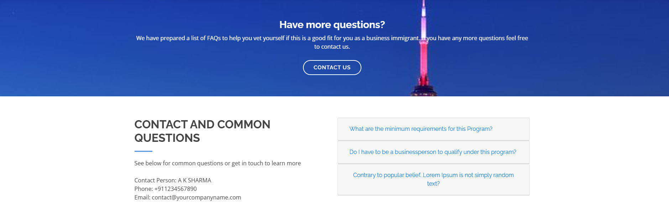The height and width of the screenshot is (203, 669).
Task: Click the phone number +911234567890
Action: click(x=175, y=189)
